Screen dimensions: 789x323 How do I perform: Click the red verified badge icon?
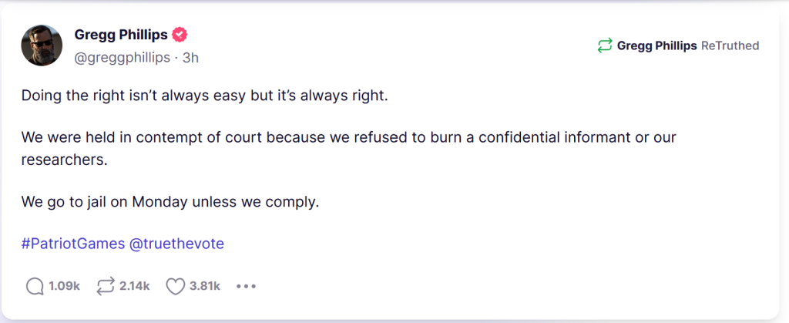click(180, 35)
